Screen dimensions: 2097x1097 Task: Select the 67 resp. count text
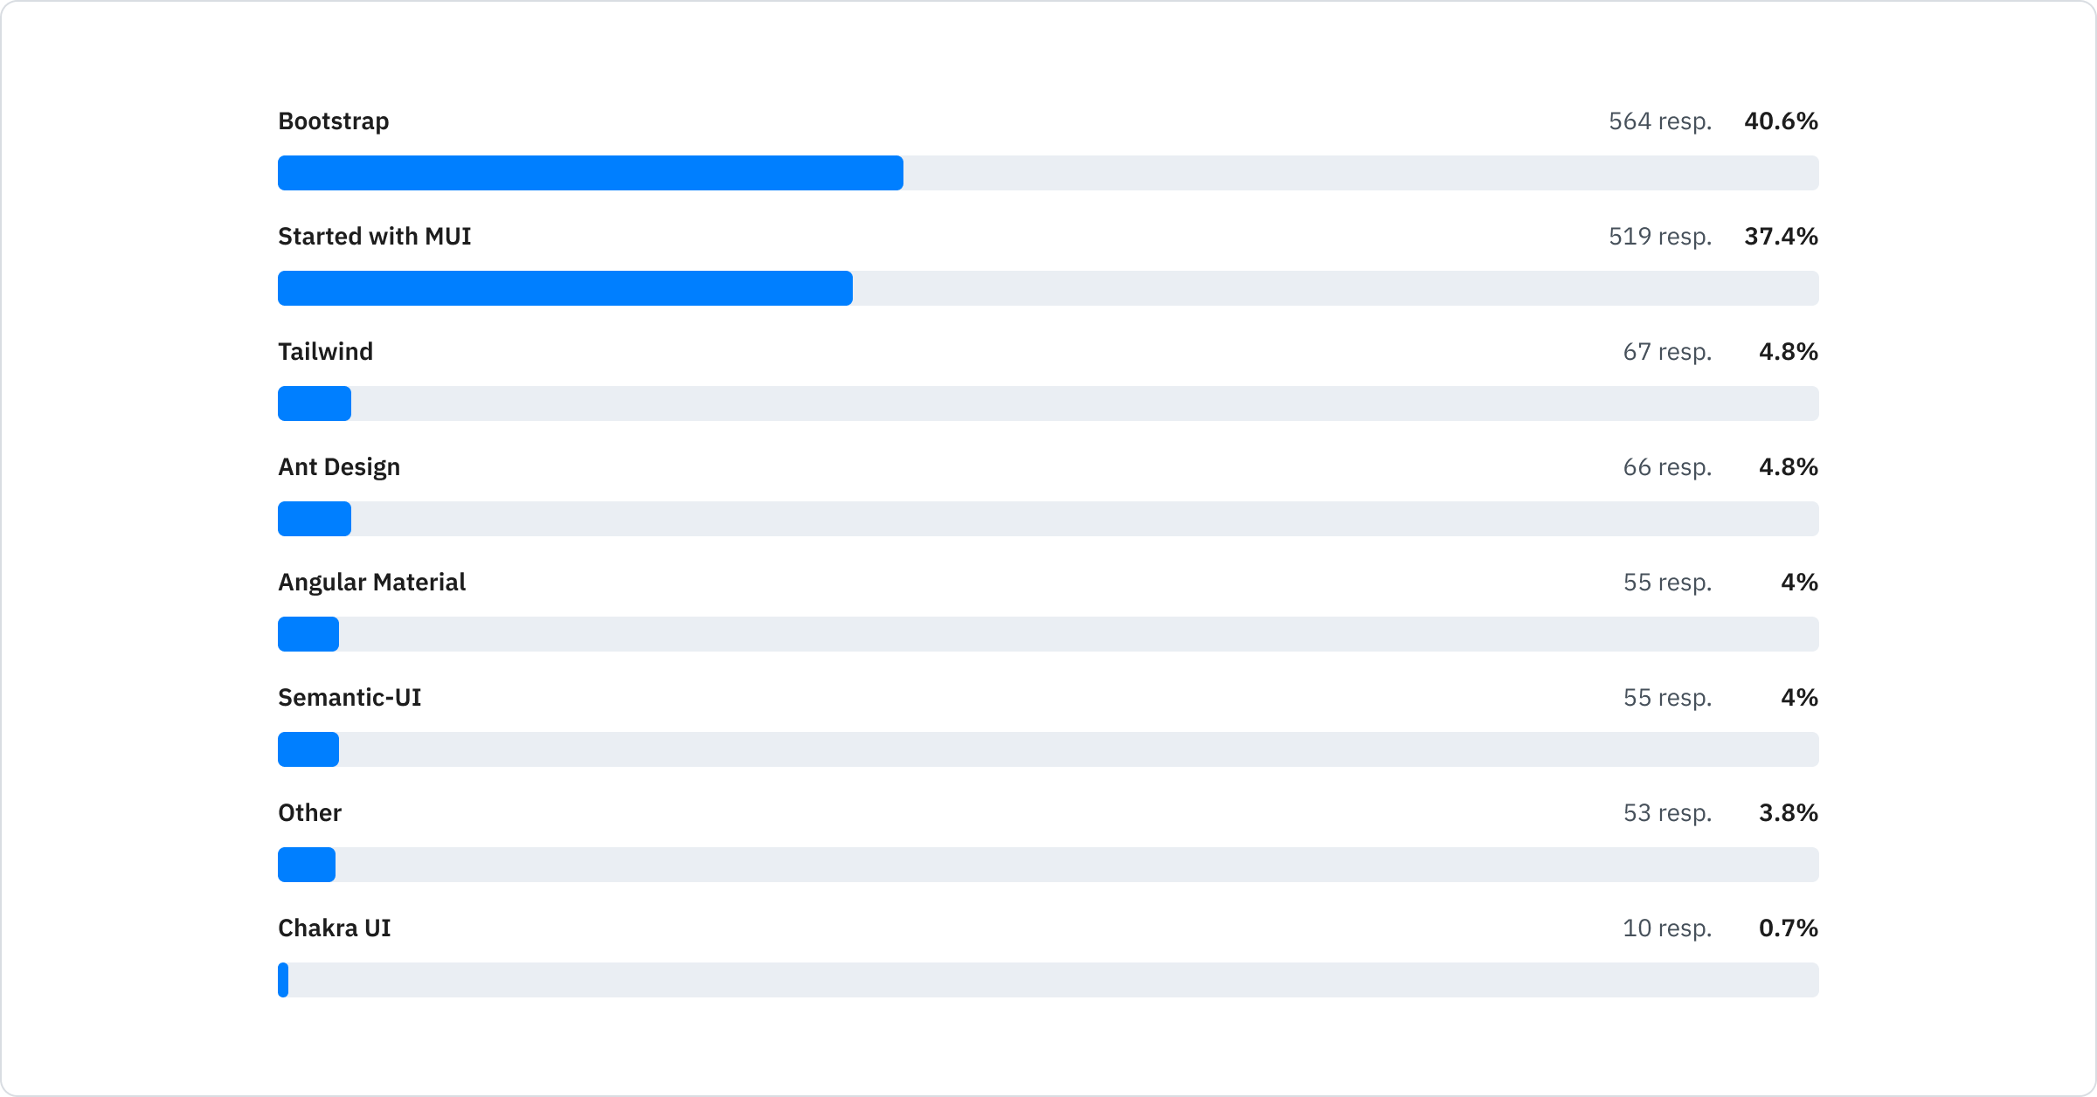[1667, 352]
